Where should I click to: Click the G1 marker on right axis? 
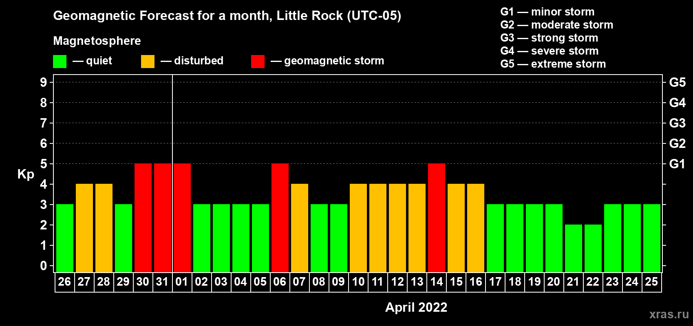point(677,164)
